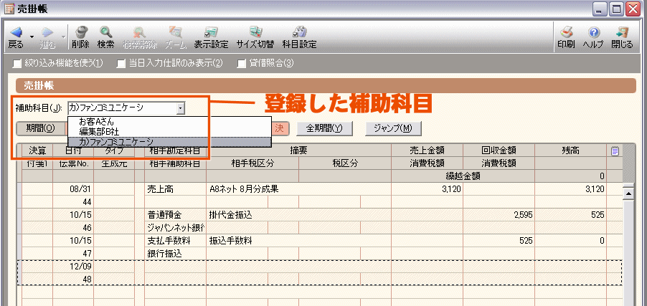This screenshot has height=306, width=647.
Task: Enable 絞り込み機能を使う checkbox
Action: point(16,64)
